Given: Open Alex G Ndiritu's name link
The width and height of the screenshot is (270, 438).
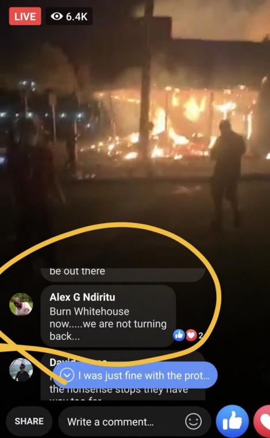Looking at the screenshot, I should coord(82,297).
